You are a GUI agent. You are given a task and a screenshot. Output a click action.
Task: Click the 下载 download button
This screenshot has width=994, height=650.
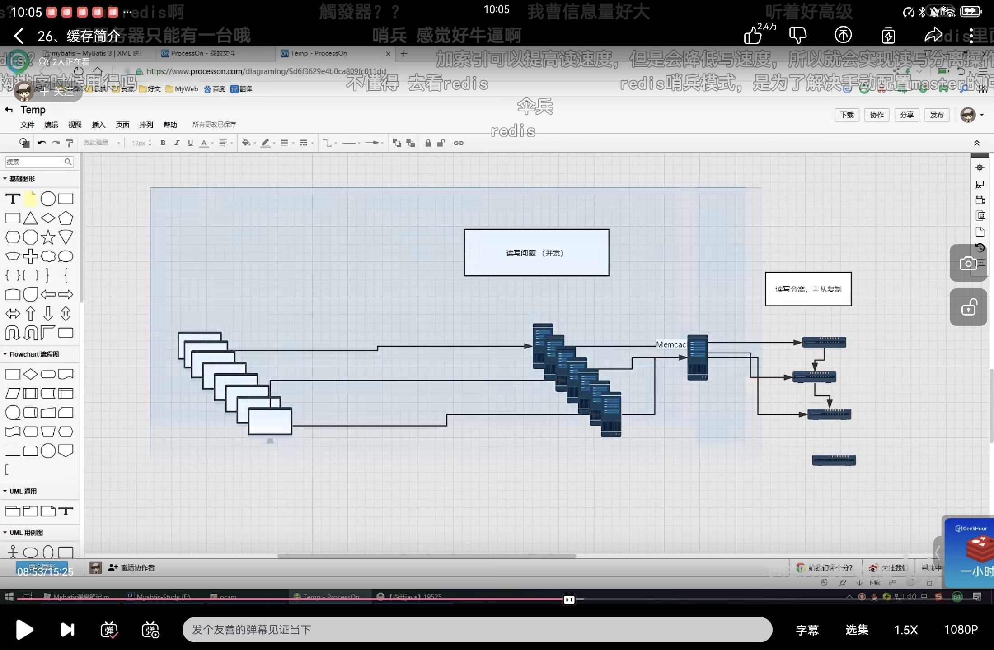[847, 115]
